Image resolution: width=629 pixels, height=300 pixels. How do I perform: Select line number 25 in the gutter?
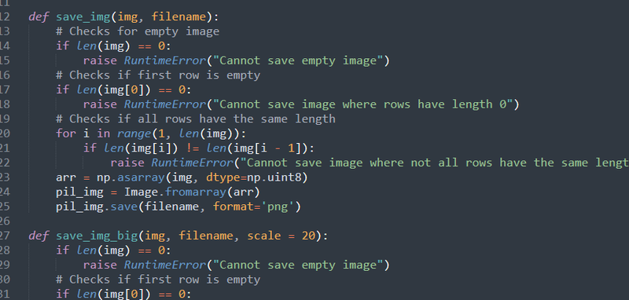pyautogui.click(x=5, y=207)
